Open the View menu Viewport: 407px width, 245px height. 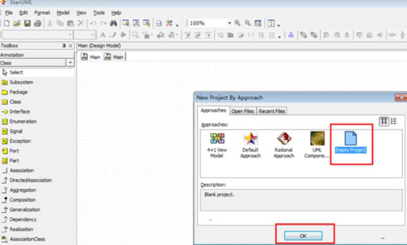(x=81, y=13)
